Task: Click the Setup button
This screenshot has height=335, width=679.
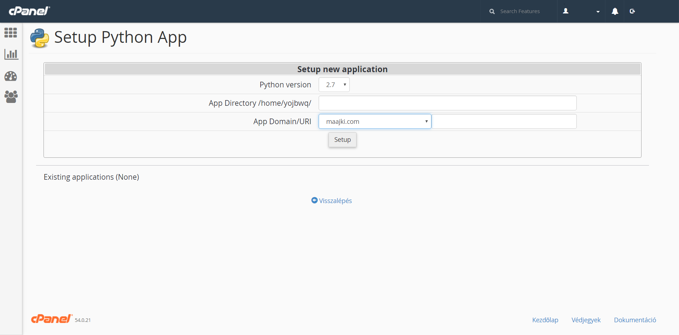Action: point(342,140)
